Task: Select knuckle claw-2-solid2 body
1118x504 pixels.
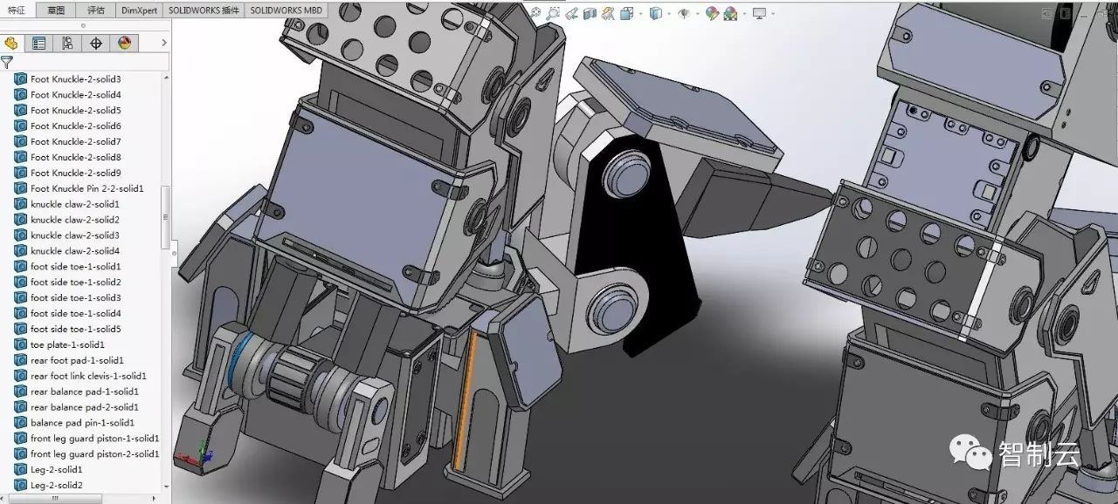Action: (x=75, y=220)
